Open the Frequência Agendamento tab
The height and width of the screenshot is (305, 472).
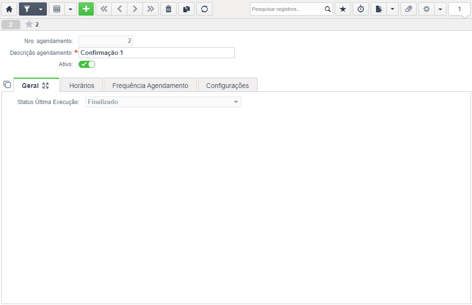tap(150, 86)
